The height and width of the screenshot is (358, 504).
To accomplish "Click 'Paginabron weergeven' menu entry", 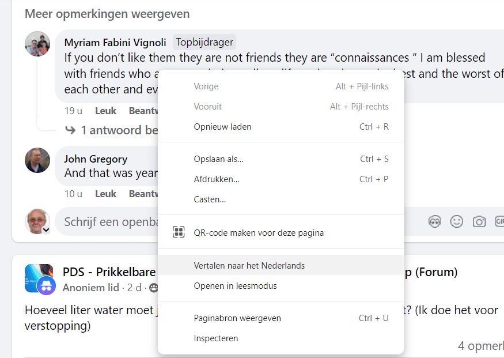I will coord(237,318).
